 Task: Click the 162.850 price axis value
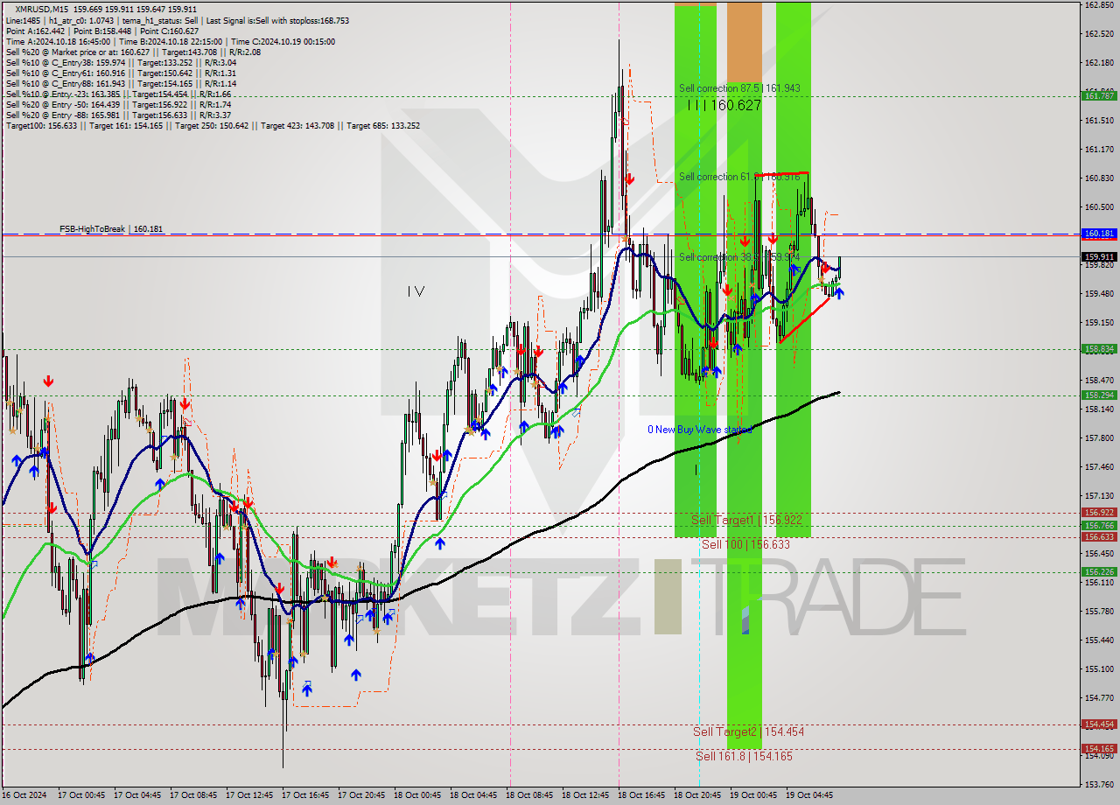[x=1098, y=5]
